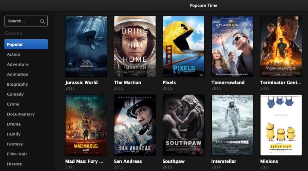This screenshot has height=171, width=308.
Task: Open the Southpaw poster
Action: (184, 125)
